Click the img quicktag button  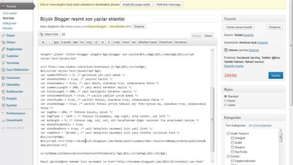pyautogui.click(x=89, y=42)
